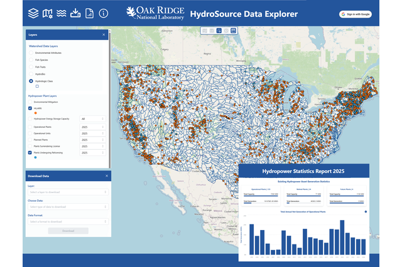Click the 'Data Format:' label
402x267 pixels.
[35, 216]
